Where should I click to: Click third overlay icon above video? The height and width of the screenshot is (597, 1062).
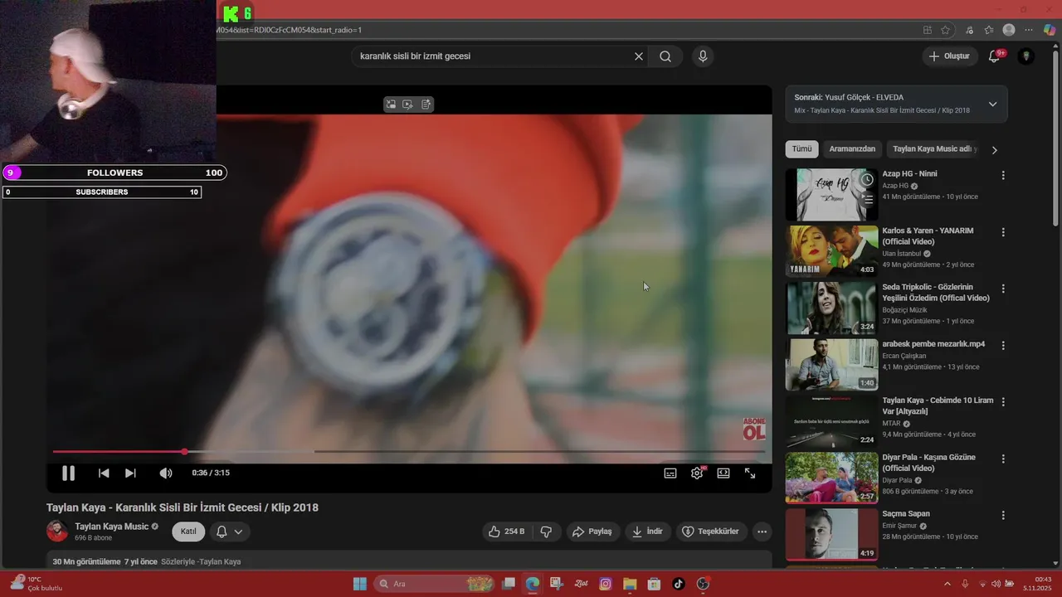(x=426, y=104)
